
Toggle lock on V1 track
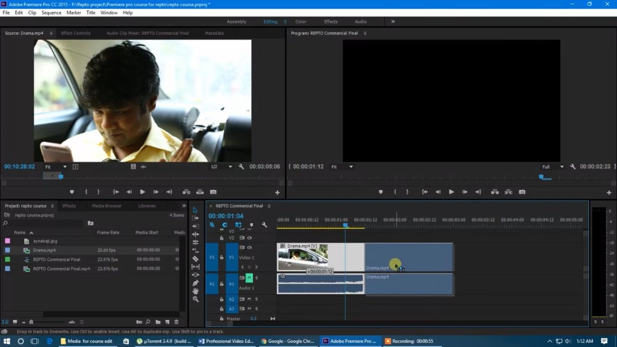click(x=222, y=257)
